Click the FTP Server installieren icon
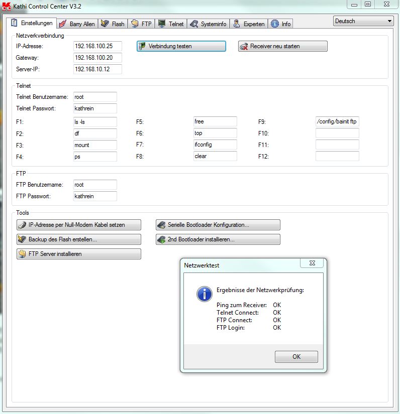400x414 pixels. coord(22,254)
